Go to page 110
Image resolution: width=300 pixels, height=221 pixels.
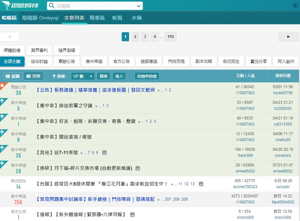(171, 37)
